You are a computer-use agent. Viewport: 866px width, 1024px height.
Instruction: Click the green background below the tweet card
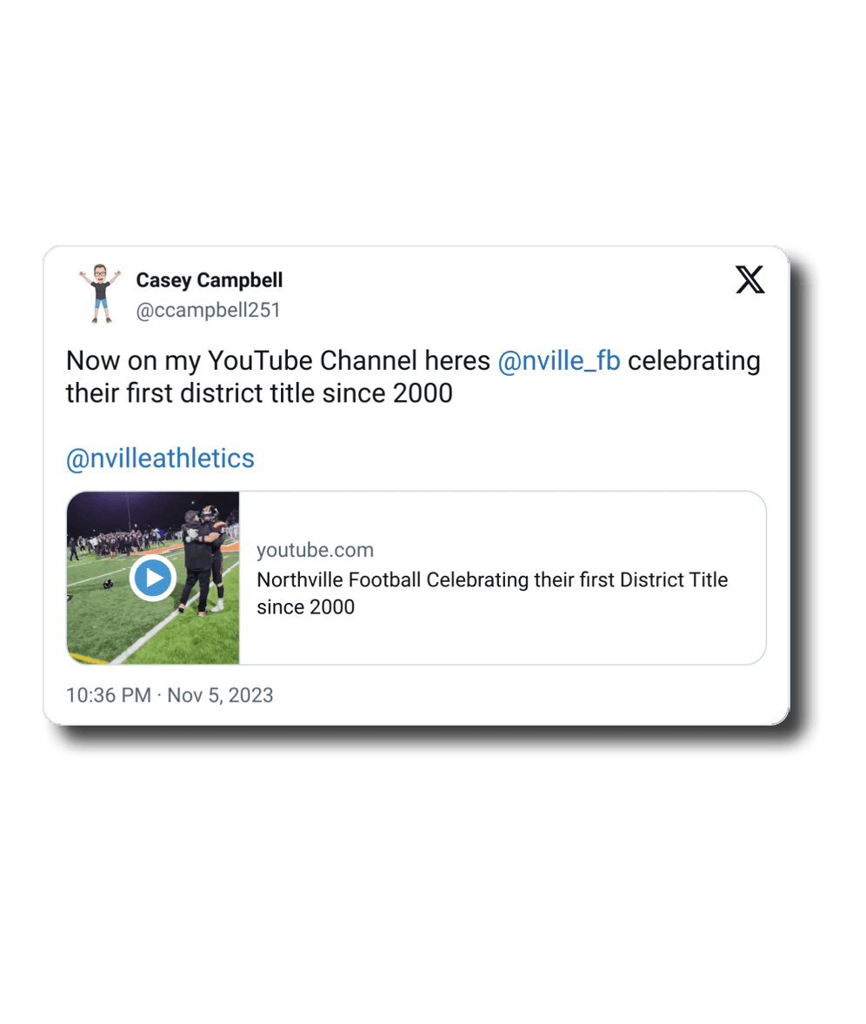coord(433,870)
